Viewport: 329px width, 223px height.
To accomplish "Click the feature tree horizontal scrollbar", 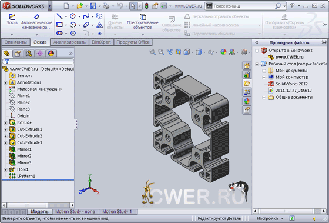I will click(x=38, y=205).
